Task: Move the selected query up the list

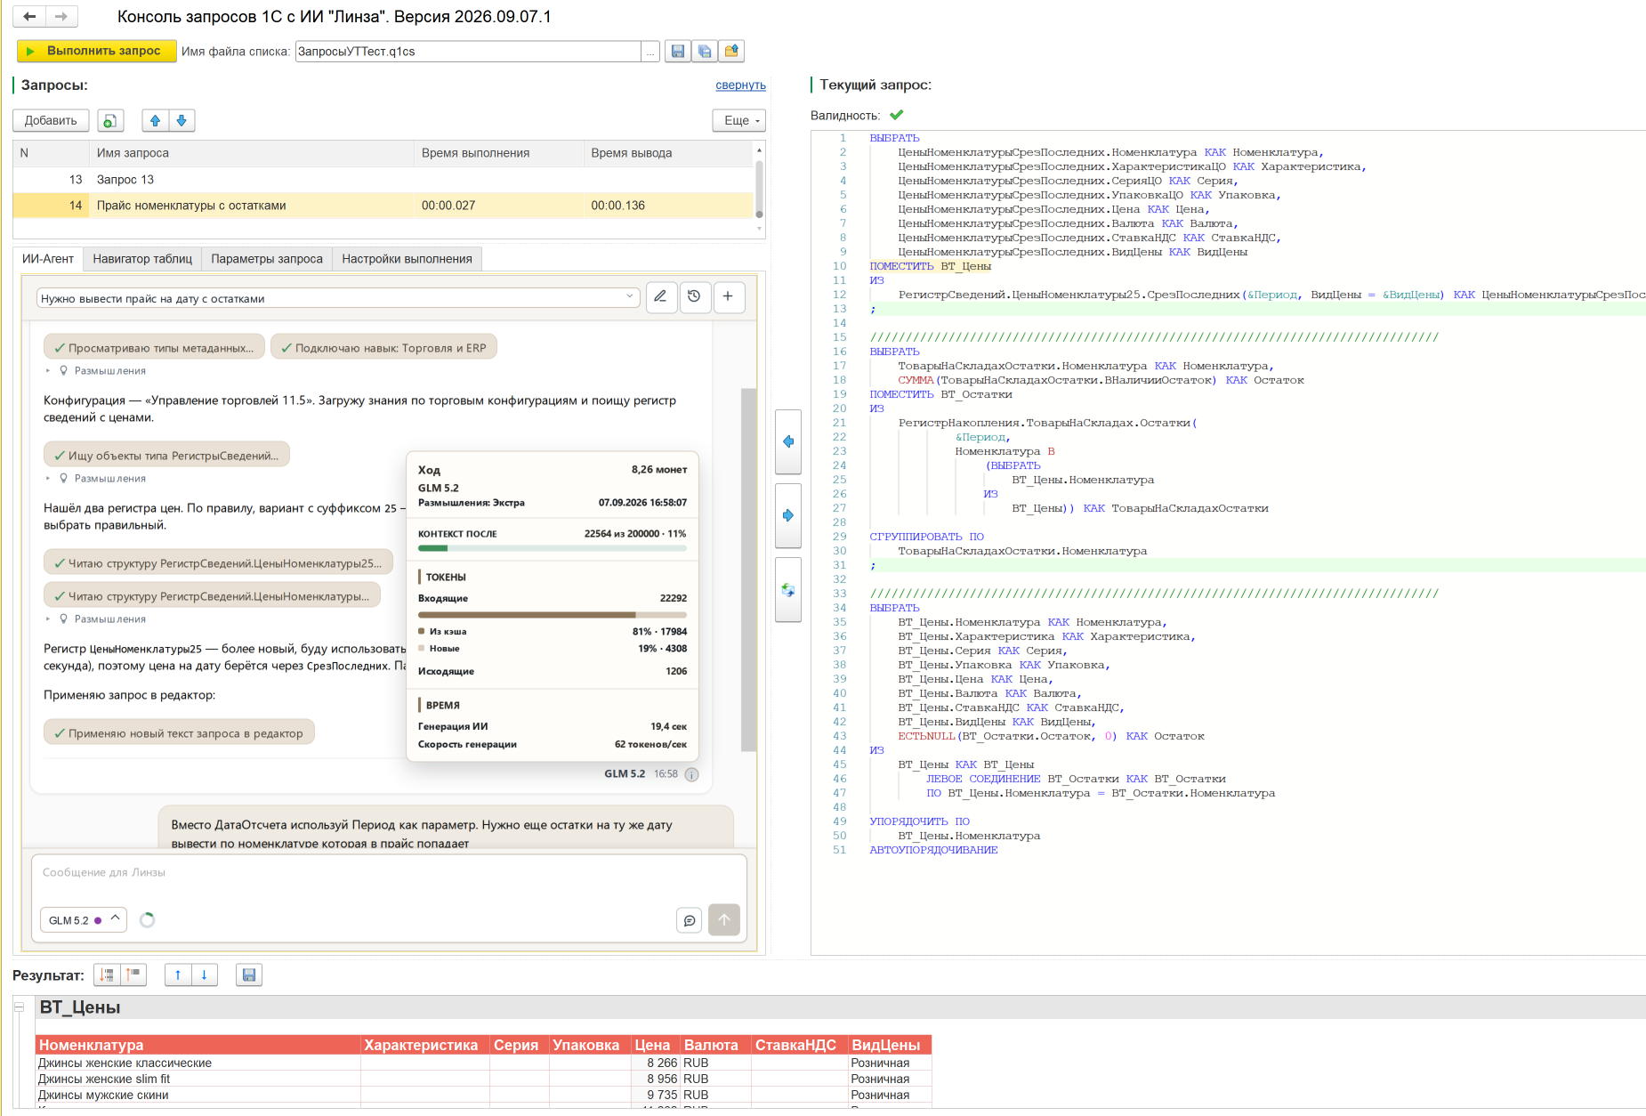Action: coord(156,120)
